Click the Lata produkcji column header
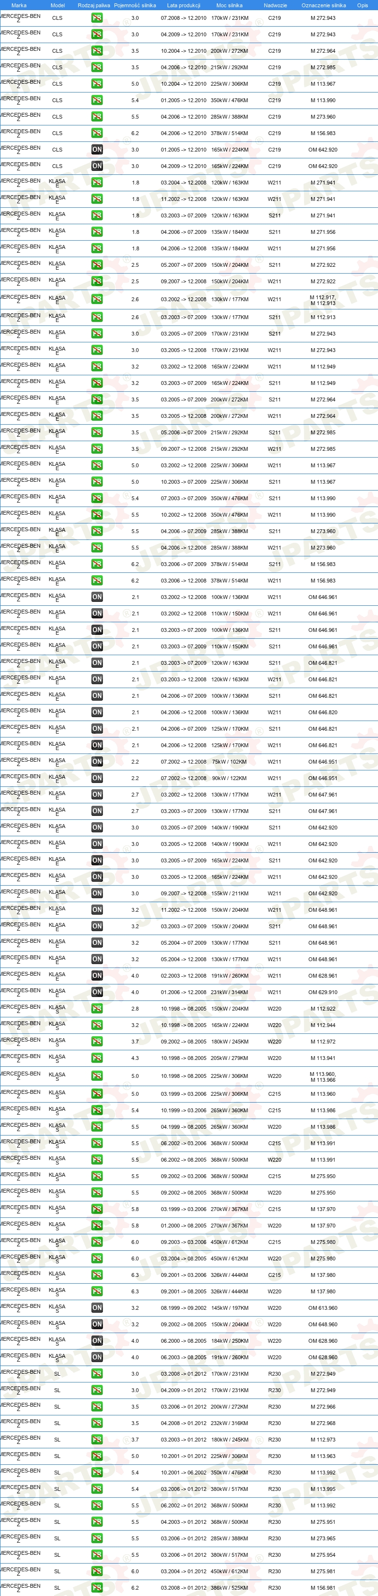The image size is (378, 1596). tap(184, 5)
